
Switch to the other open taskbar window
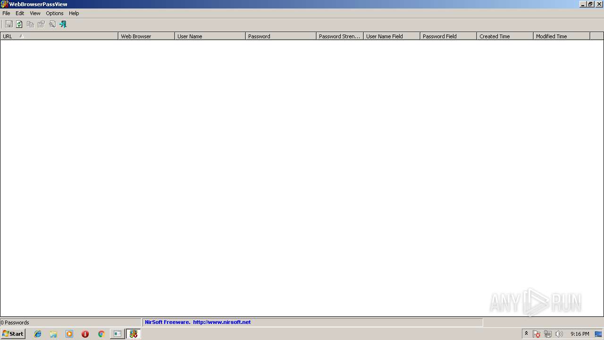click(x=117, y=334)
